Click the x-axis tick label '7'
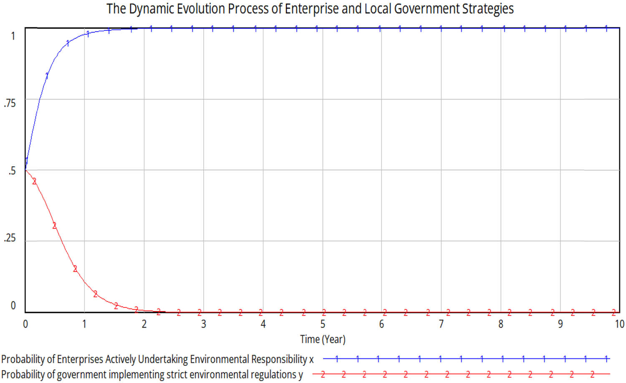The image size is (626, 383). coord(441,324)
